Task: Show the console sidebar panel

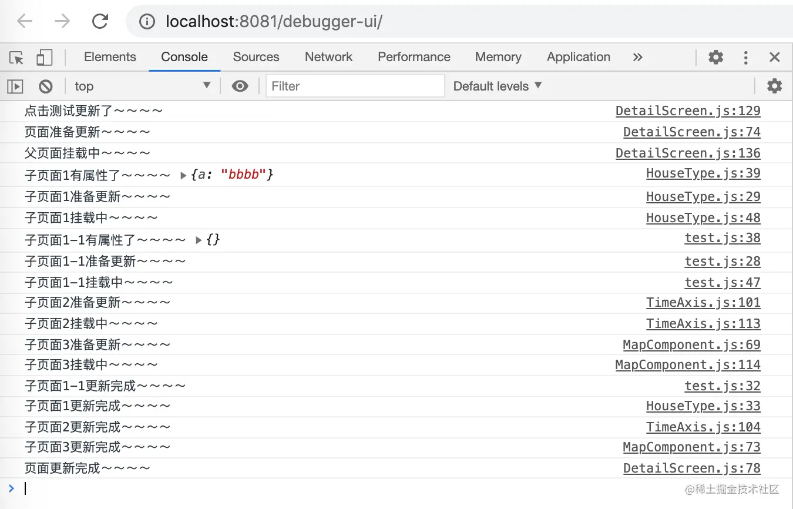Action: point(15,86)
